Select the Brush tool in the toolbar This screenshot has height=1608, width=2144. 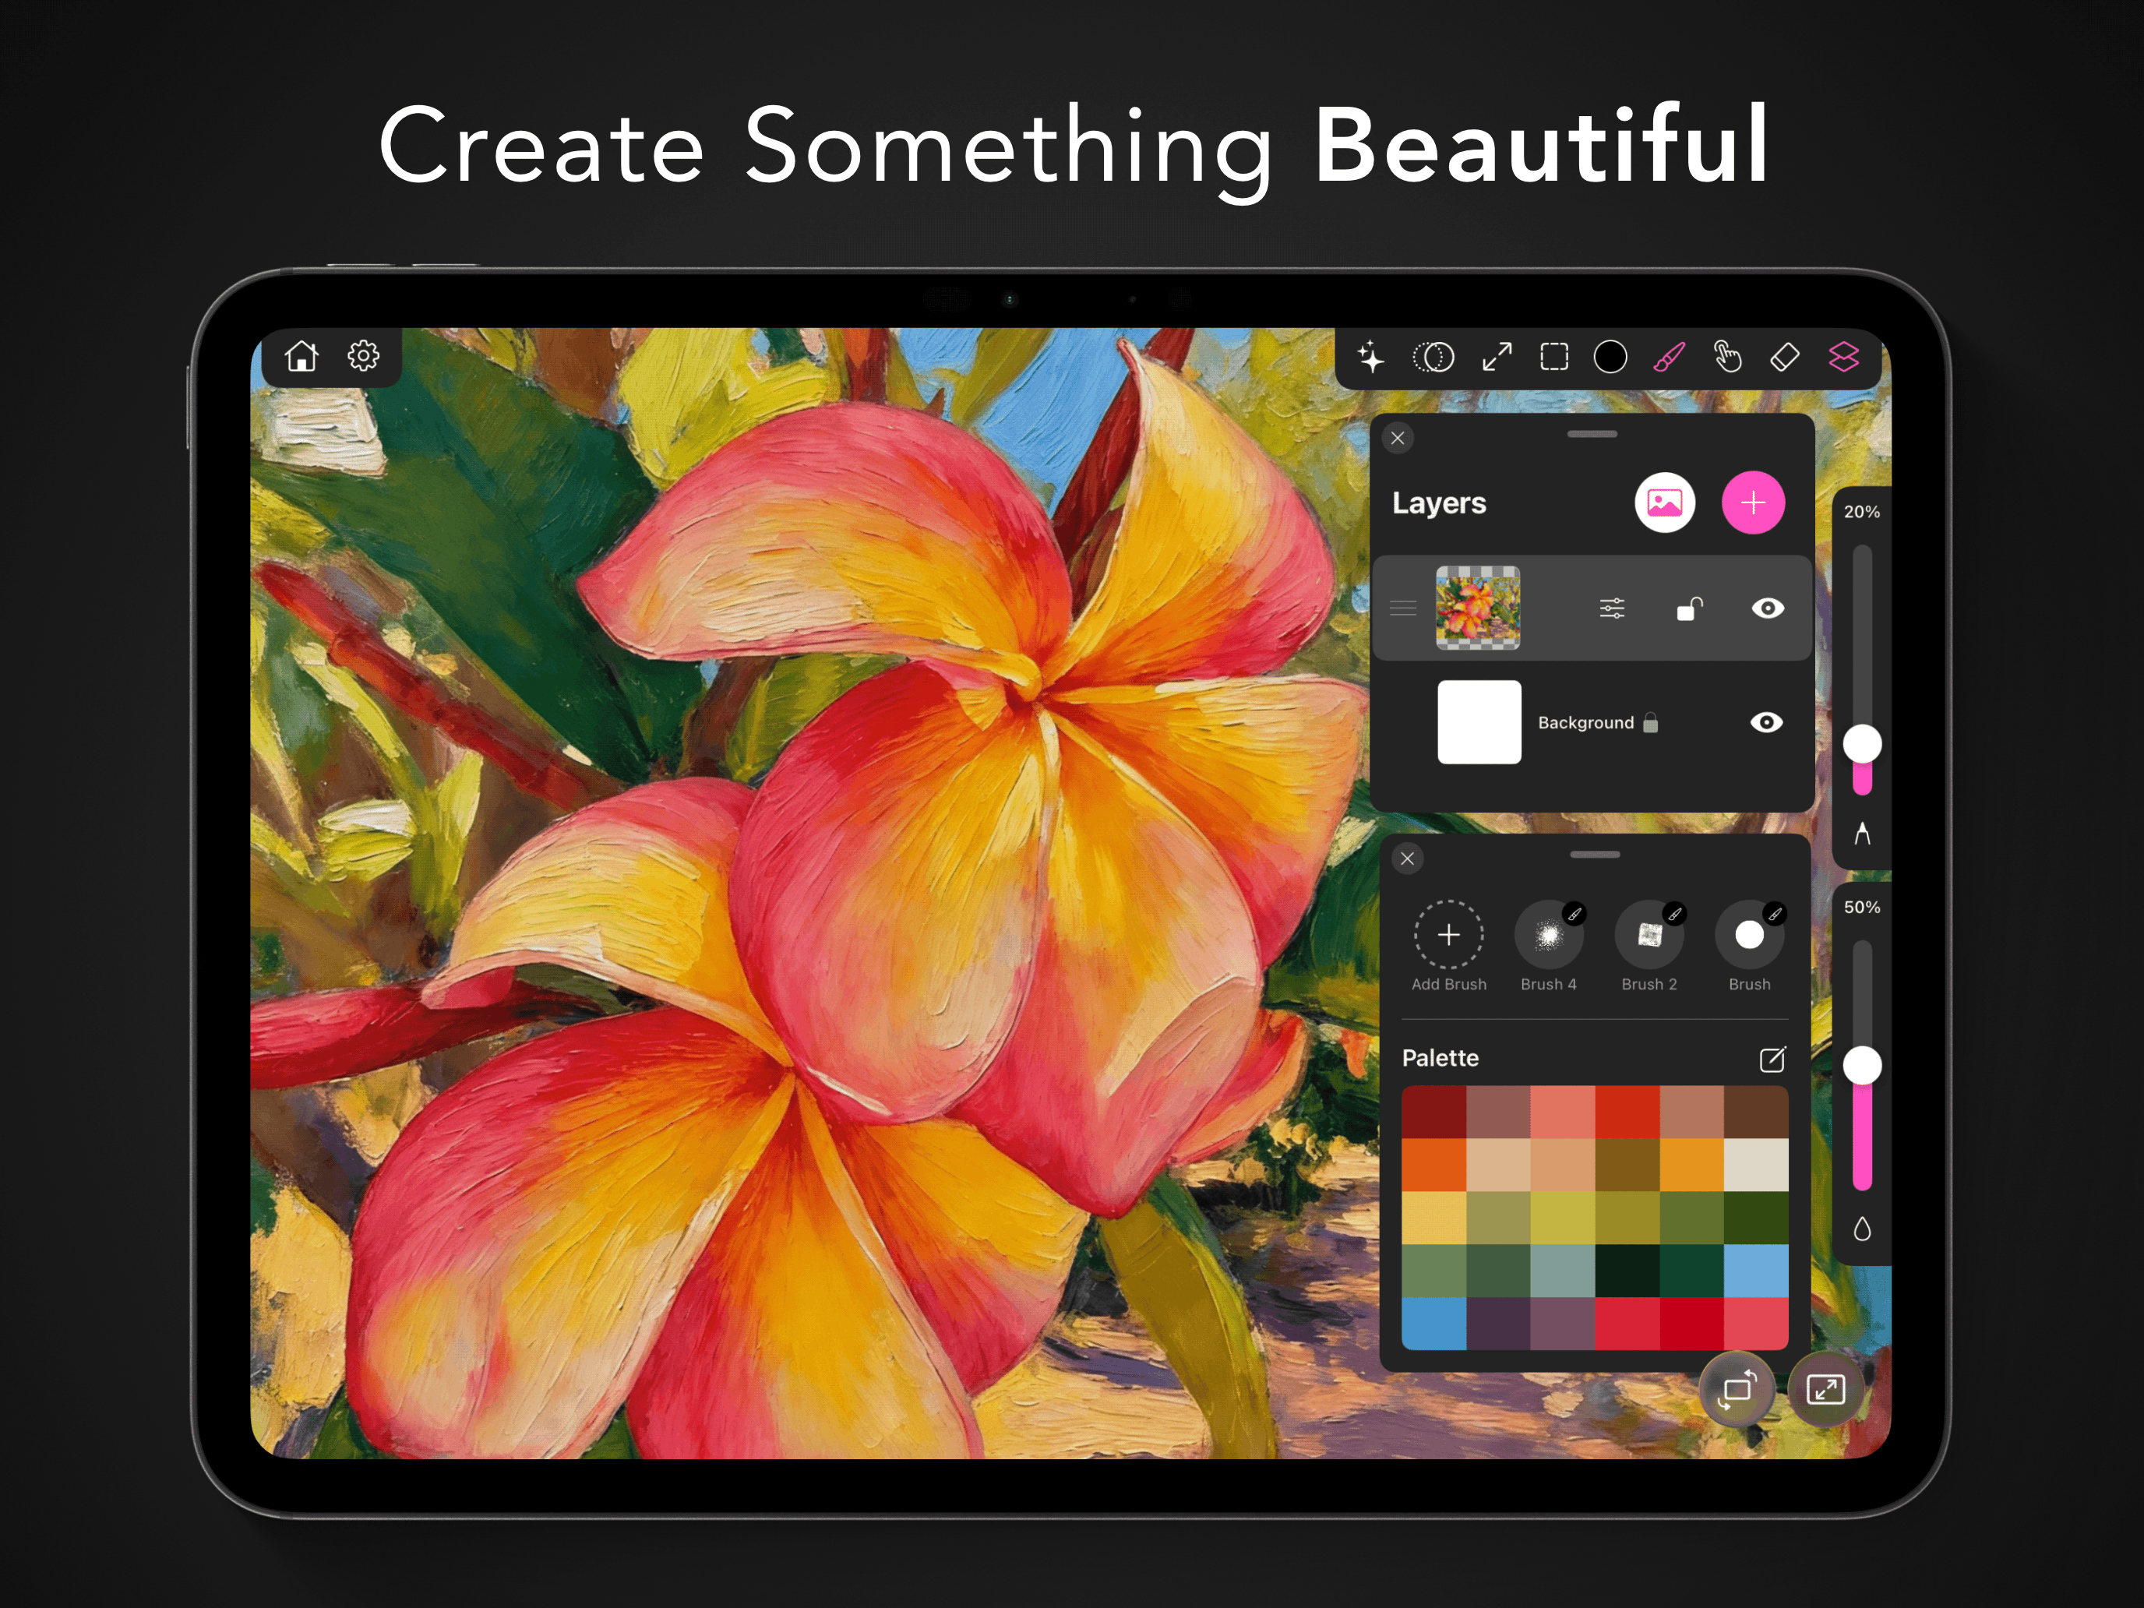pos(1670,358)
